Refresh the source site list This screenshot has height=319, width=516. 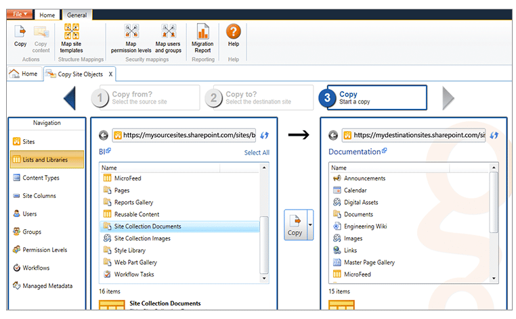click(x=264, y=135)
